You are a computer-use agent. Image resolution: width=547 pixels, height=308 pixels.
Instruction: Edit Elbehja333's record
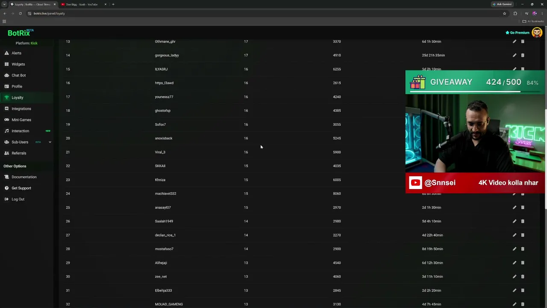coord(515,290)
